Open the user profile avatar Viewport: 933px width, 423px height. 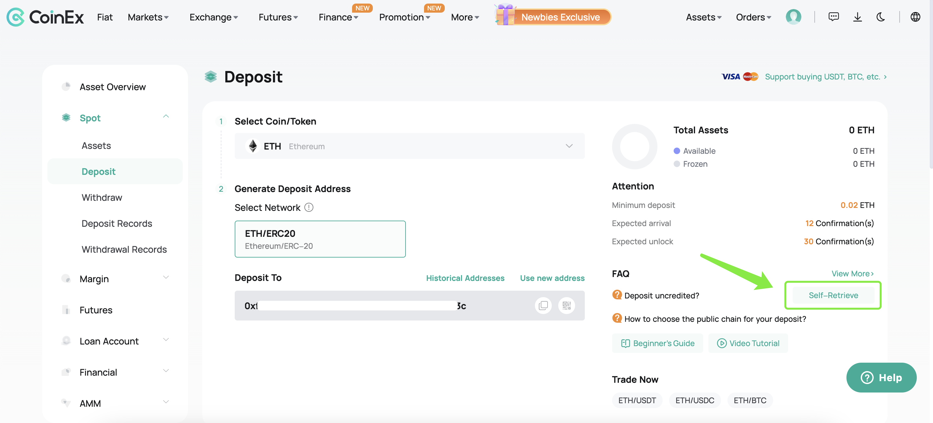tap(793, 17)
